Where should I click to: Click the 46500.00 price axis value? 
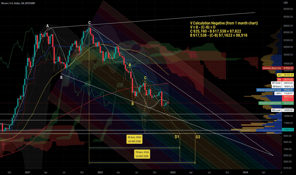point(288,47)
